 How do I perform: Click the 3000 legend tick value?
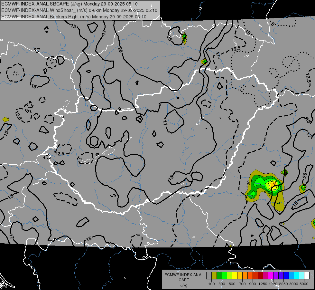[x=294, y=284]
